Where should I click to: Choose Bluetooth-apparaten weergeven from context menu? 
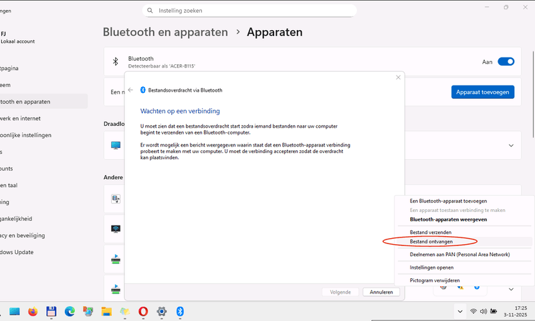coord(448,219)
